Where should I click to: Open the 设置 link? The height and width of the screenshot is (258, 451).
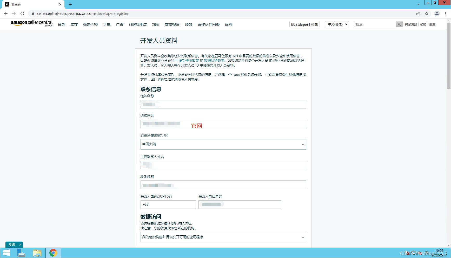click(432, 24)
